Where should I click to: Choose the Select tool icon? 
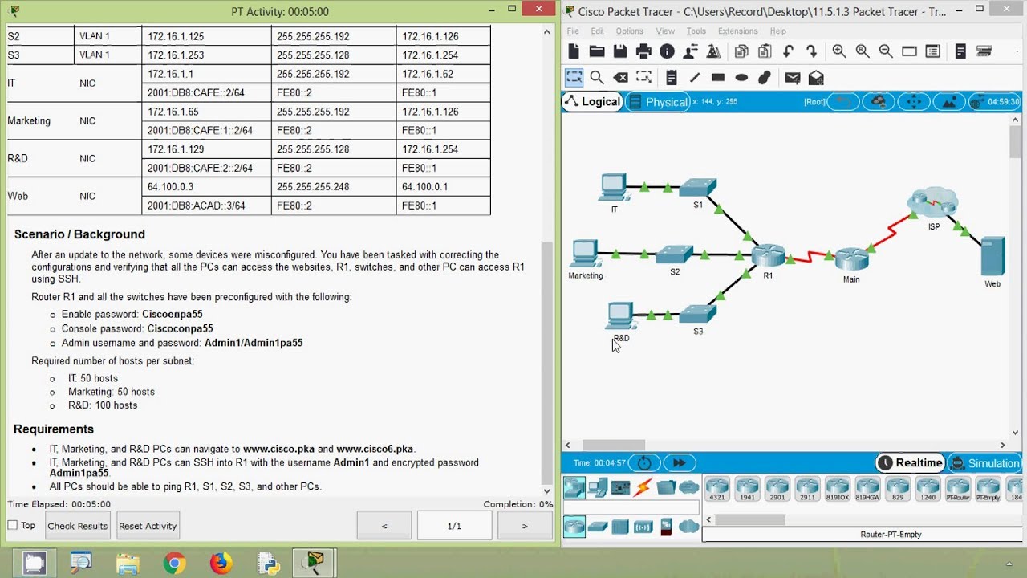pos(574,78)
